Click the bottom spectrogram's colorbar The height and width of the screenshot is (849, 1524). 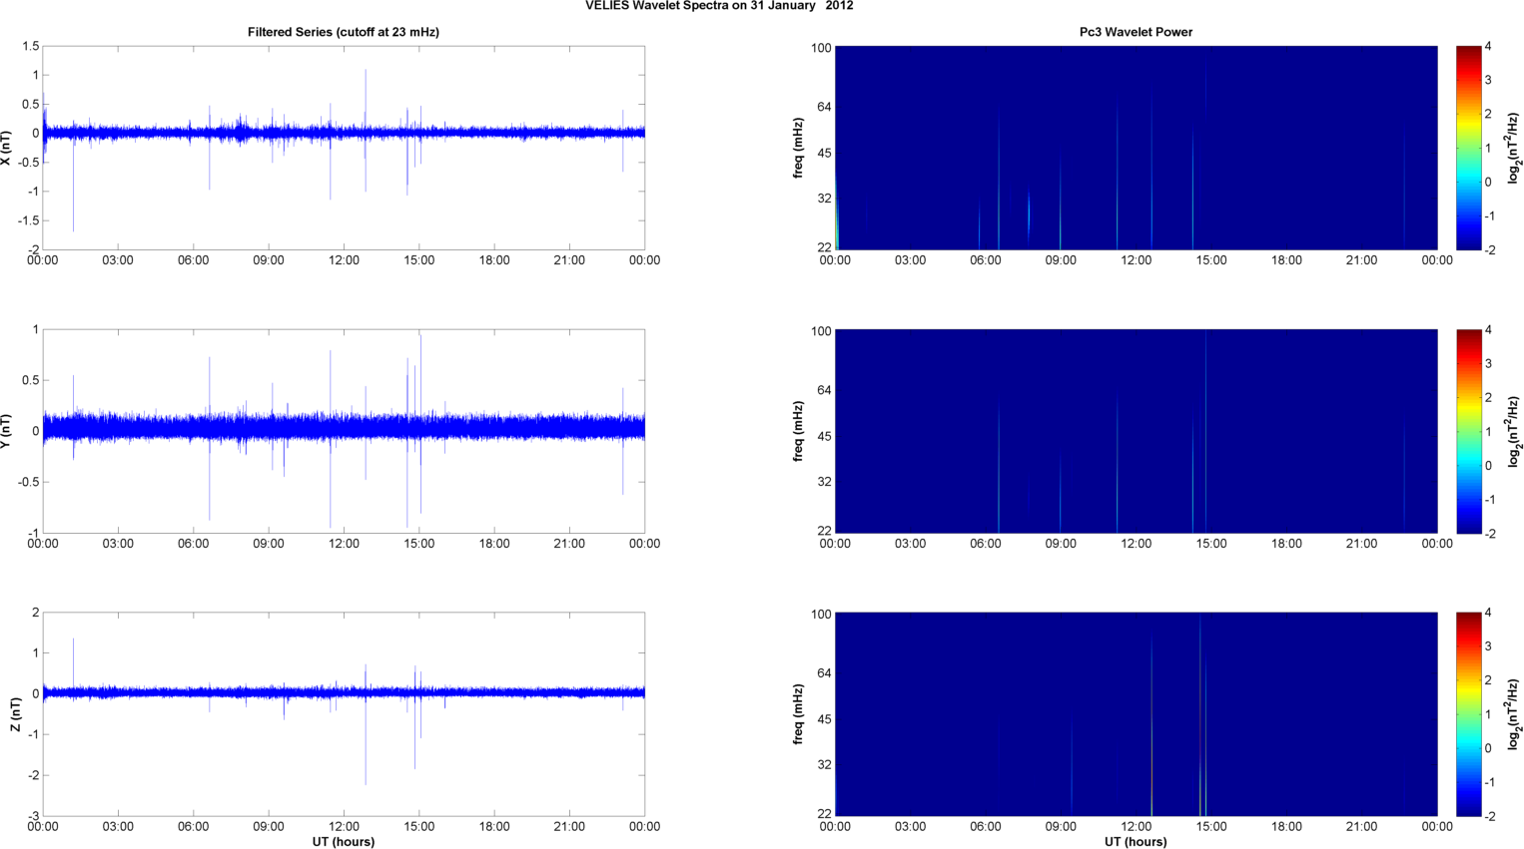[1468, 714]
